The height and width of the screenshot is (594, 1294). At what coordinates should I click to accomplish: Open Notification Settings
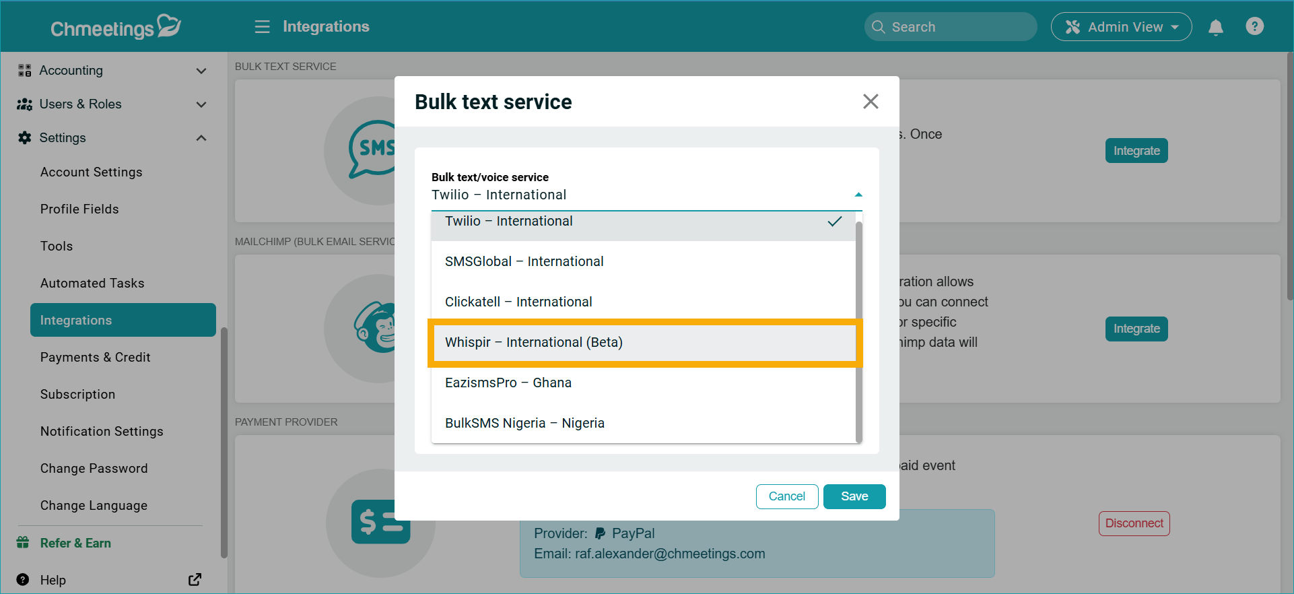click(x=102, y=431)
